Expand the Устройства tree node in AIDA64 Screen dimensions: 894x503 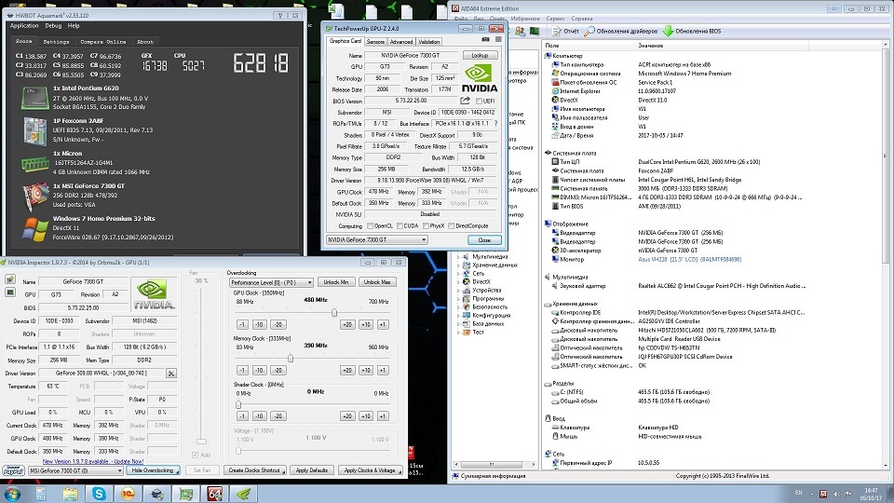pos(458,291)
